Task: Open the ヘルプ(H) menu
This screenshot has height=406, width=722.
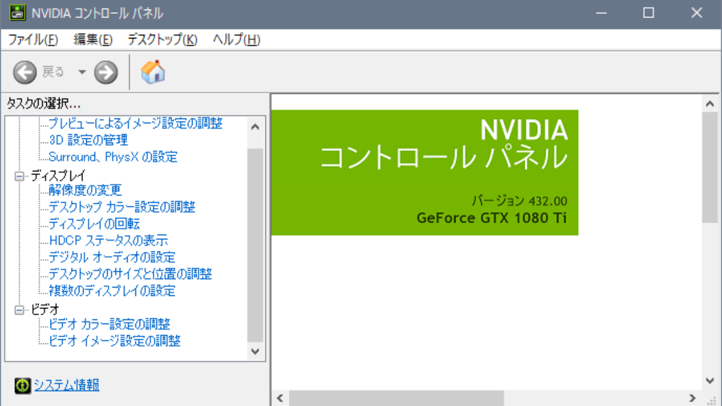Action: point(236,40)
